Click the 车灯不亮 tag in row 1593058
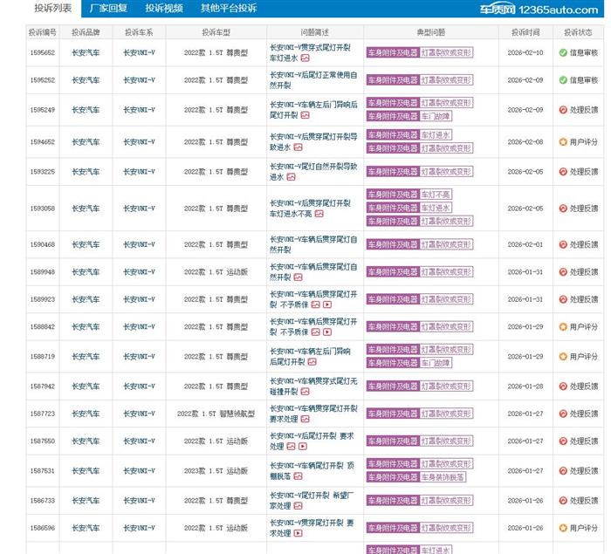The width and height of the screenshot is (611, 554). click(436, 195)
